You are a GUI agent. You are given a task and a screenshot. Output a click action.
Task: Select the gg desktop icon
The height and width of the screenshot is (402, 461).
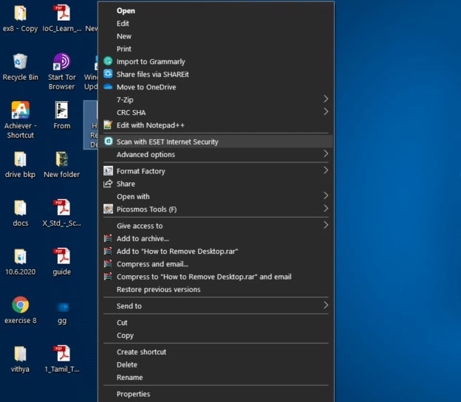pos(62,308)
